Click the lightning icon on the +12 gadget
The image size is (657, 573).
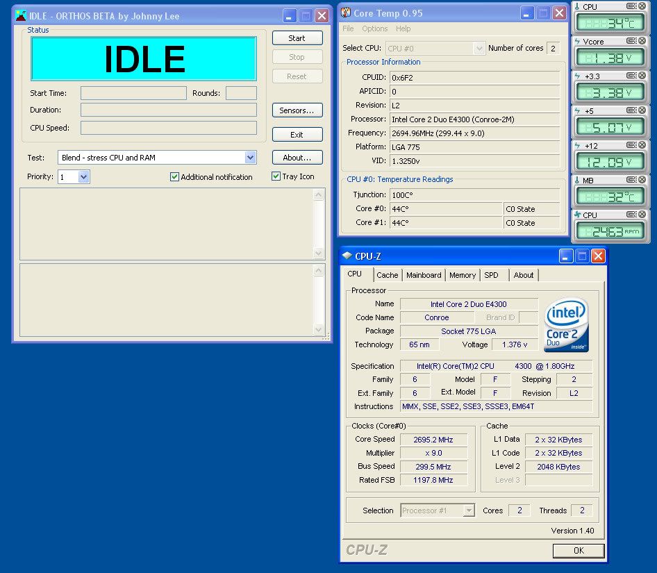pos(577,145)
